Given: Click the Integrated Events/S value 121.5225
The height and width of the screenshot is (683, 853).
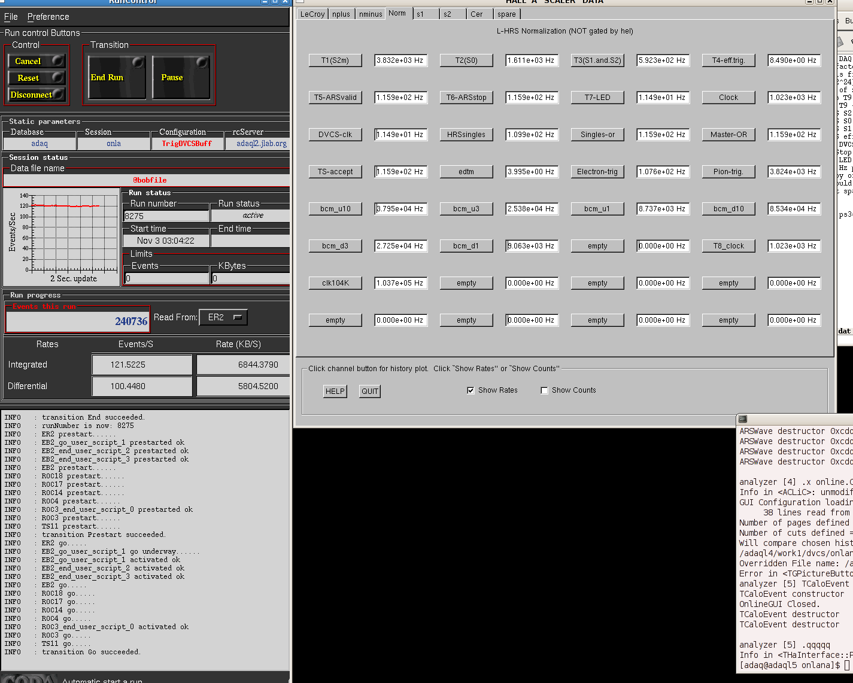Looking at the screenshot, I should coord(142,365).
